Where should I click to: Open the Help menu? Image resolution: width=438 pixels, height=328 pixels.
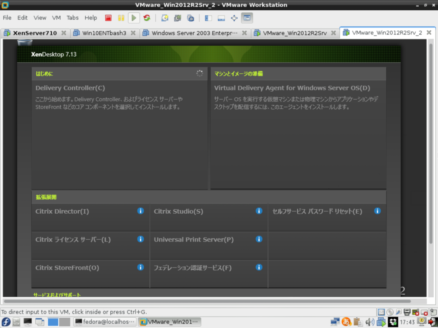click(91, 18)
